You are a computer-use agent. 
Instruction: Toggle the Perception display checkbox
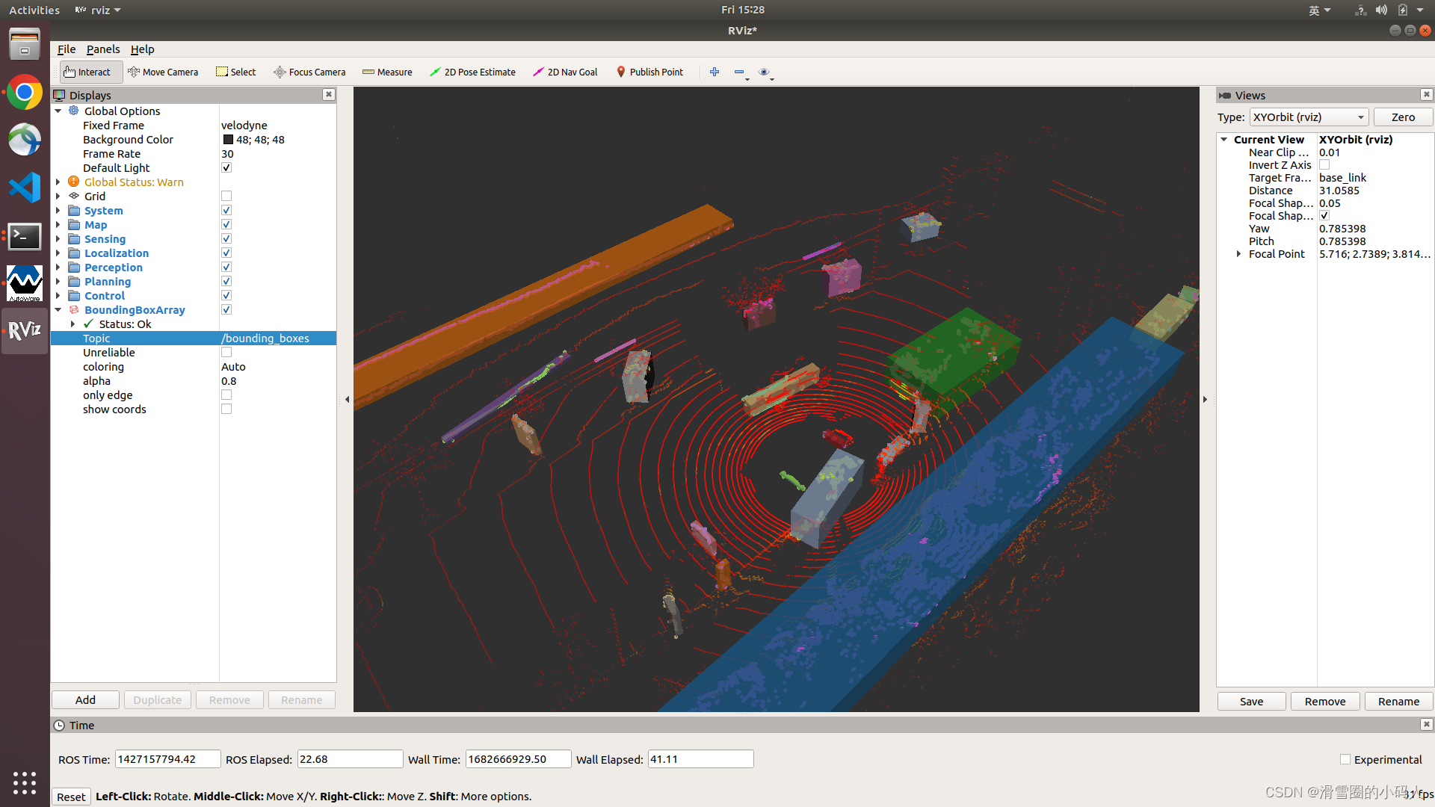tap(226, 267)
